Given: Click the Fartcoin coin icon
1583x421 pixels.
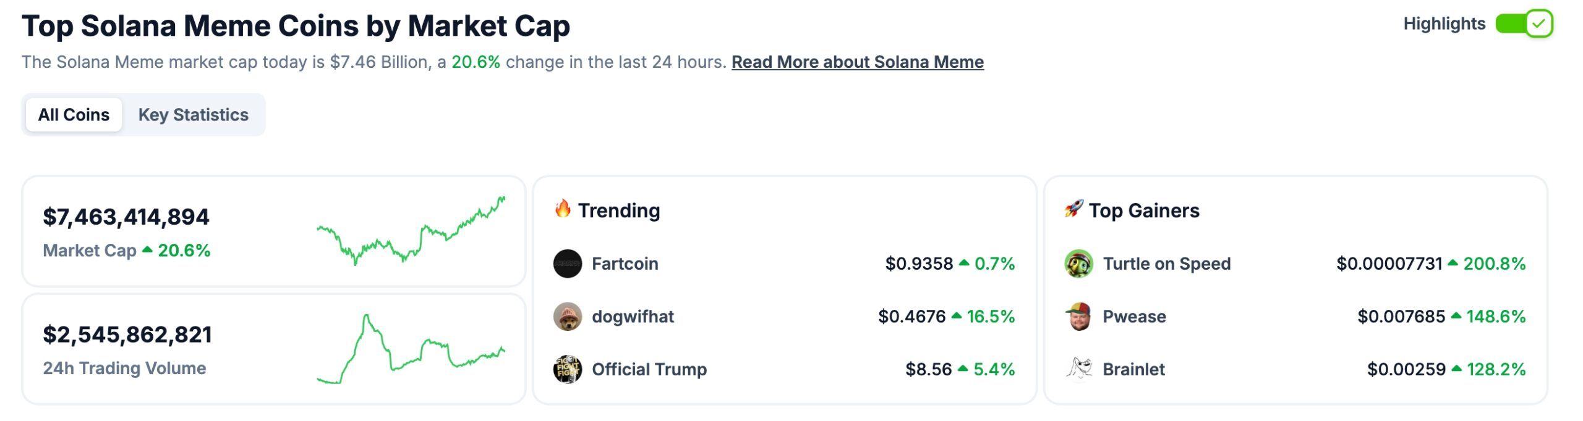Looking at the screenshot, I should point(567,264).
